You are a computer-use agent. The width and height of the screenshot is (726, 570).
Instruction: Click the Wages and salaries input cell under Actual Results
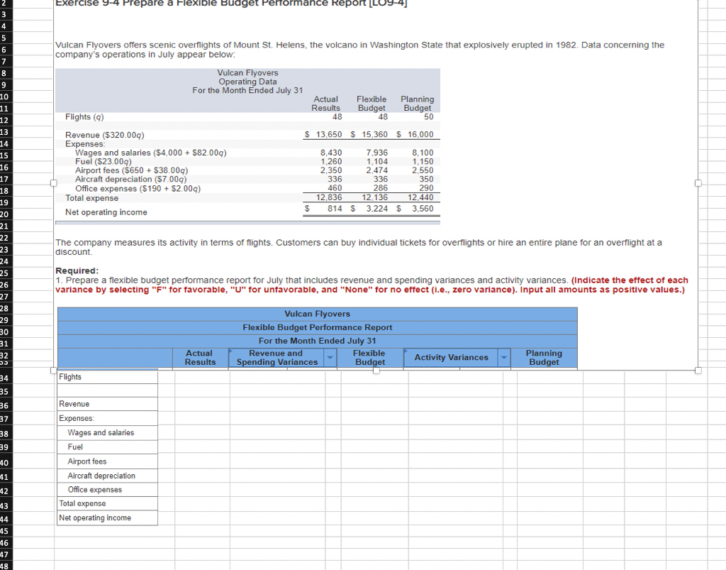pos(200,432)
